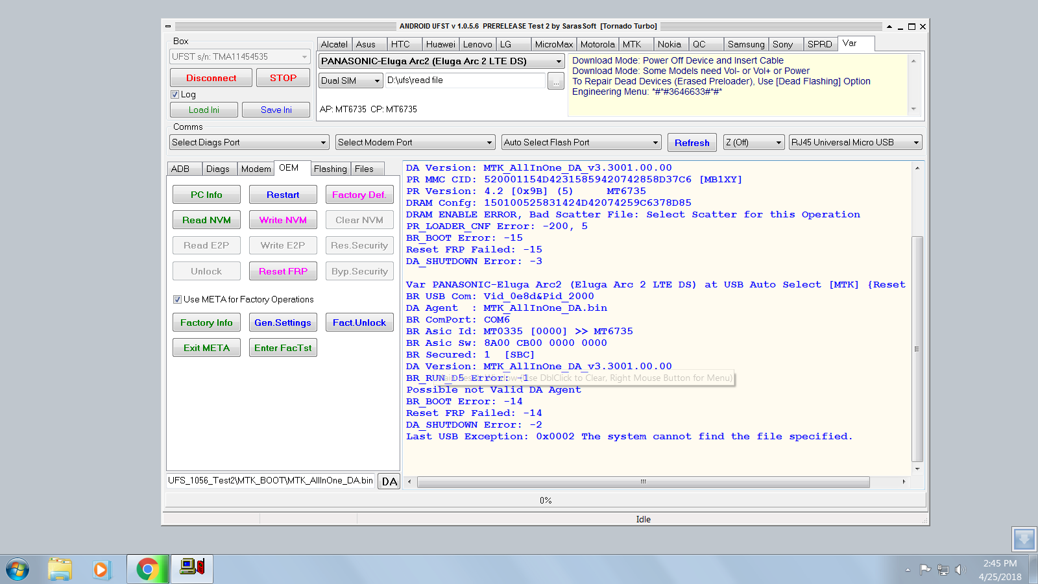
Task: Click the log horizontal scrollbar thumb
Action: [x=643, y=481]
